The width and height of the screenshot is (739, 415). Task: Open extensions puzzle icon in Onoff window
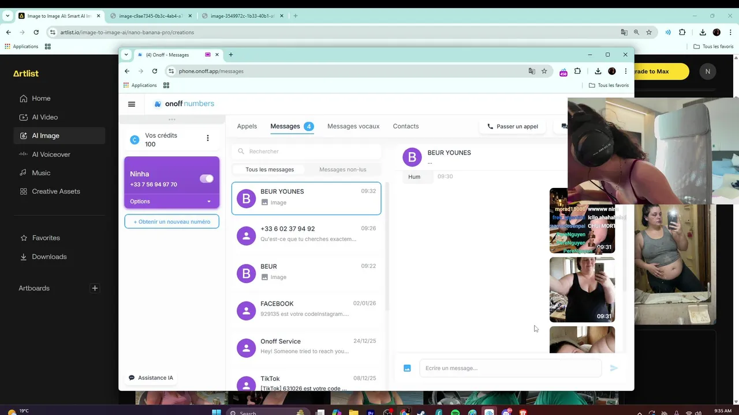pyautogui.click(x=577, y=71)
